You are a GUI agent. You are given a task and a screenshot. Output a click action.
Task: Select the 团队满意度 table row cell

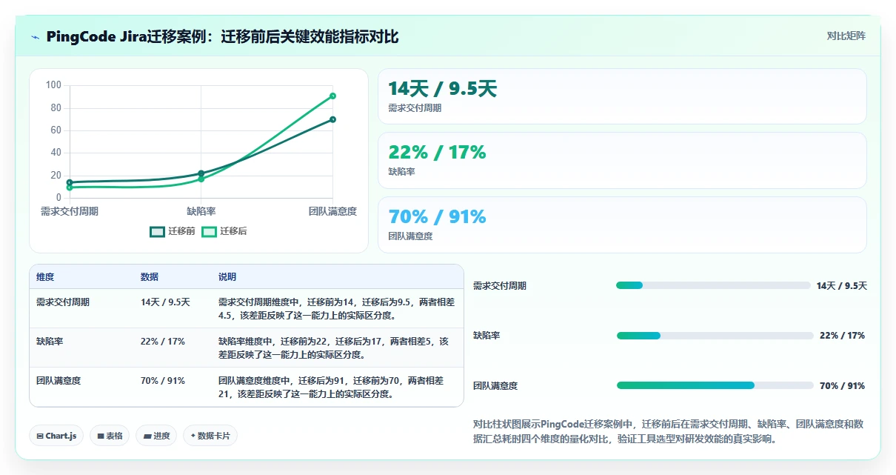[58, 381]
